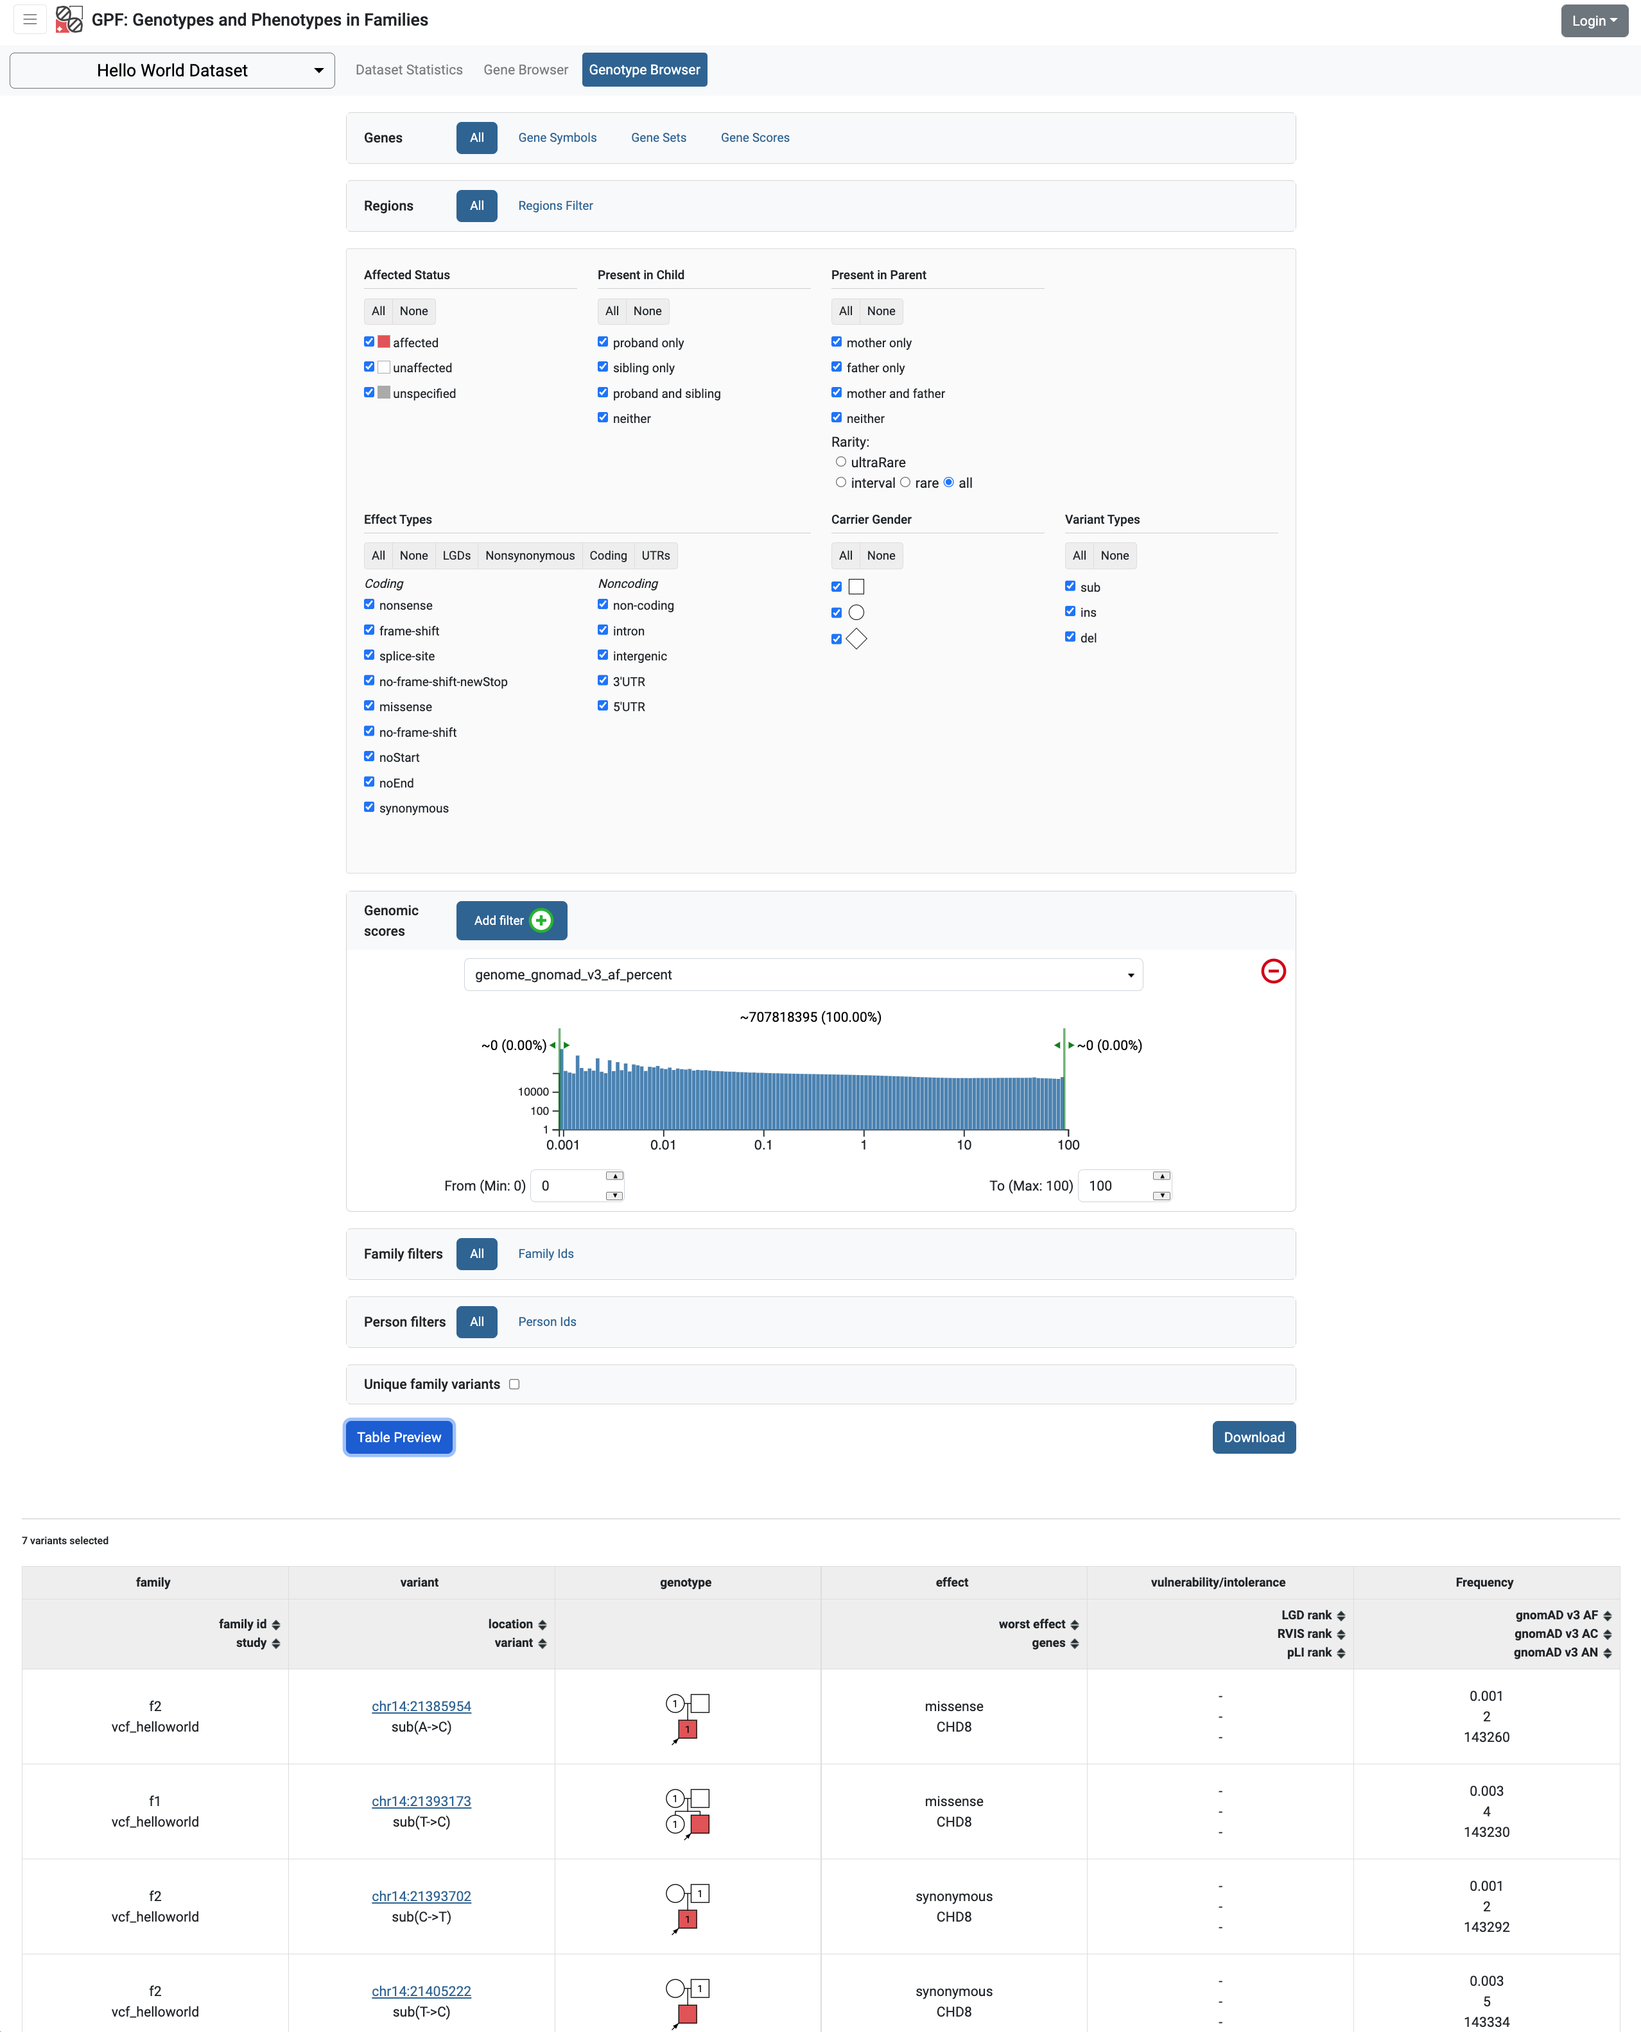The width and height of the screenshot is (1641, 2032).
Task: Open the hamburger sidebar menu
Action: (30, 19)
